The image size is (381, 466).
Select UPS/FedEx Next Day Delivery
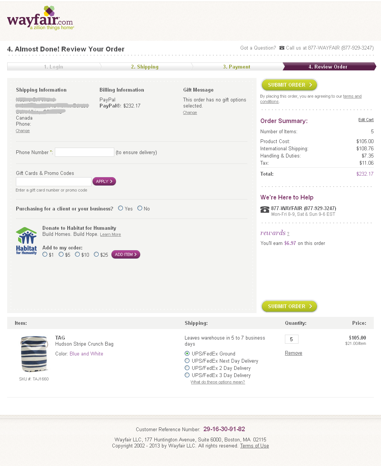[x=187, y=361]
